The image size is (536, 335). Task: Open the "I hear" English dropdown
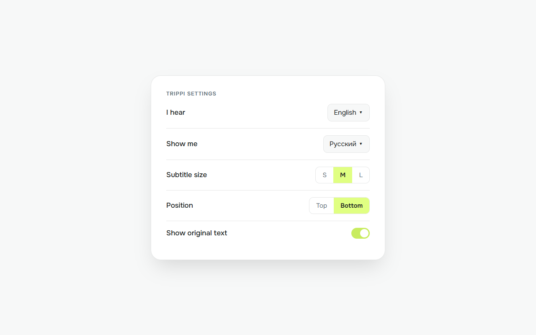pos(348,113)
